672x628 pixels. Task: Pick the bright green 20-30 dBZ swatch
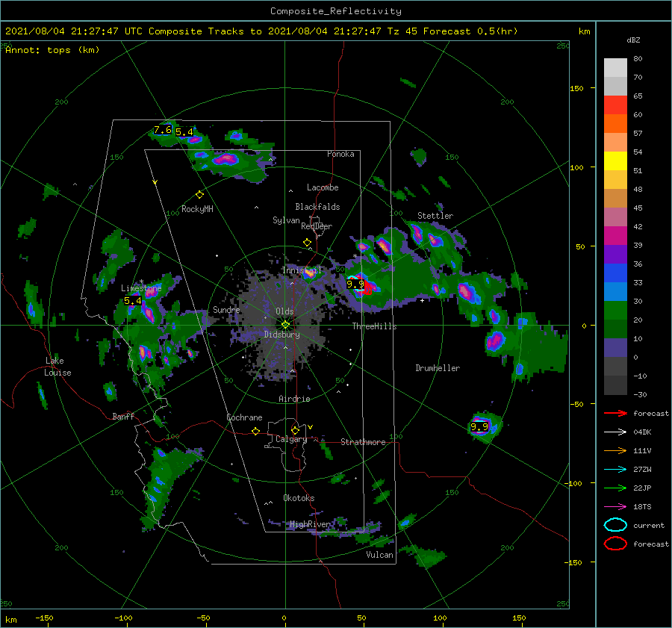pyautogui.click(x=615, y=311)
